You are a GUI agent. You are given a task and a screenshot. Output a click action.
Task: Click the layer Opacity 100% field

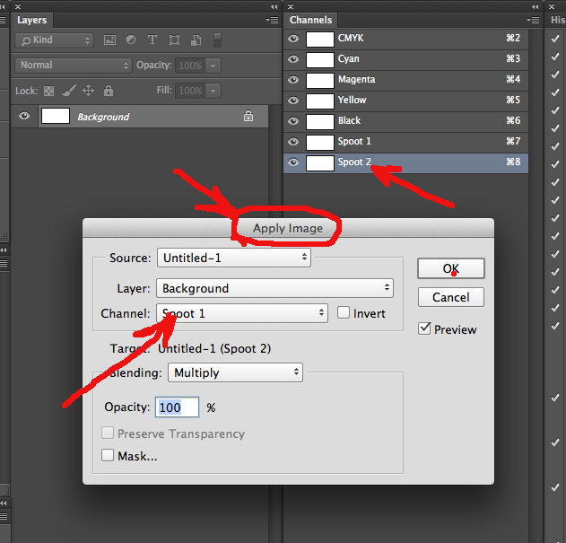pyautogui.click(x=190, y=66)
